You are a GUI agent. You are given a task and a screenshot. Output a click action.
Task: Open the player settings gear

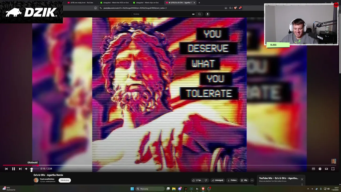pyautogui.click(x=320, y=169)
